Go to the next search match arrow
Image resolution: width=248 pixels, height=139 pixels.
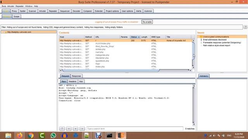[82, 129]
